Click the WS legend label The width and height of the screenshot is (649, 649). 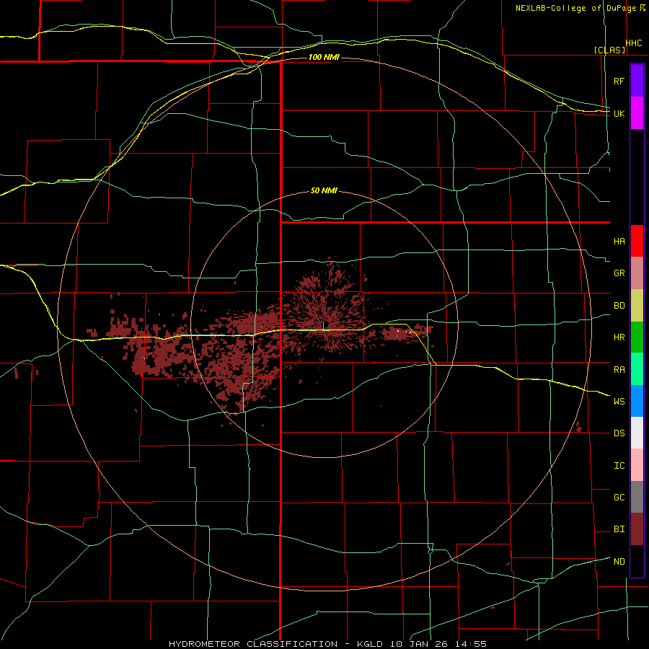click(x=619, y=401)
